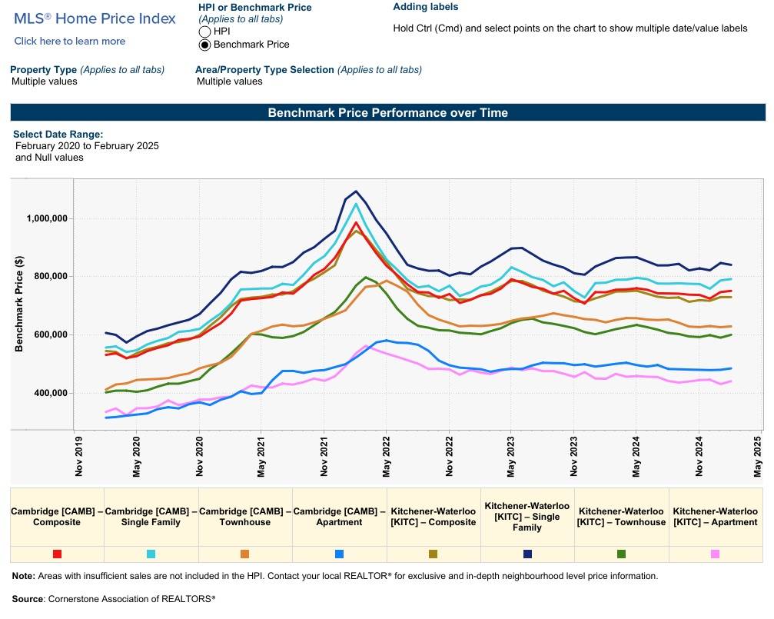Select the orange Cambridge Townhouse legend swatch
774x619 pixels.
(x=245, y=554)
